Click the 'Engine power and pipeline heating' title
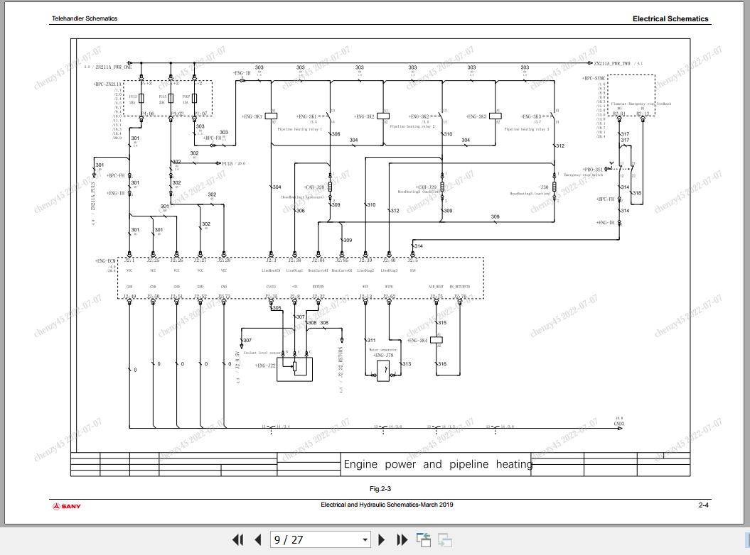The height and width of the screenshot is (555, 750). coord(438,464)
